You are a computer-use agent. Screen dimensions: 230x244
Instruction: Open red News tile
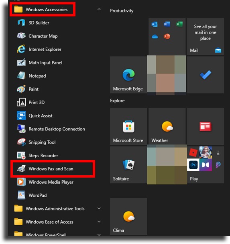pos(206,126)
